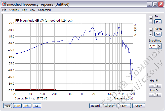This screenshot has height=111, width=165.
Task: Click the Copy button
Action: (x=139, y=106)
